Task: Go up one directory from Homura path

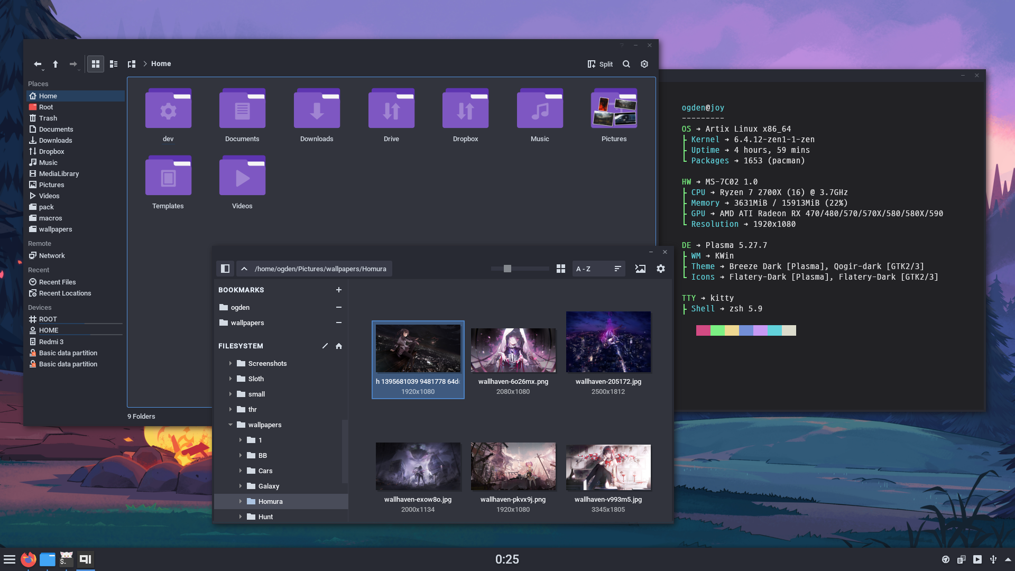Action: pos(244,269)
